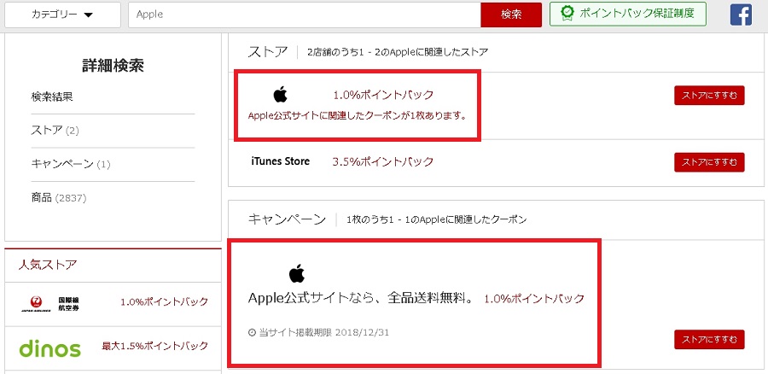Open the Apple公式サイトなら、全品送料無料。 campaign
The width and height of the screenshot is (768, 374).
tap(361, 298)
